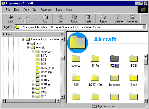Open the File menu
This screenshot has height=109, width=149.
point(8,10)
